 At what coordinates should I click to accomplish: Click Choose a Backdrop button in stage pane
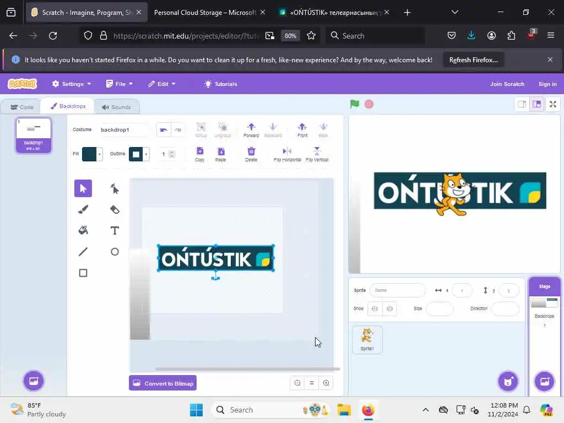coord(545,381)
